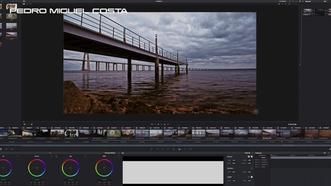
Task: Toggle the Qualifier invert icon in the Key panel
Action: click(x=249, y=177)
